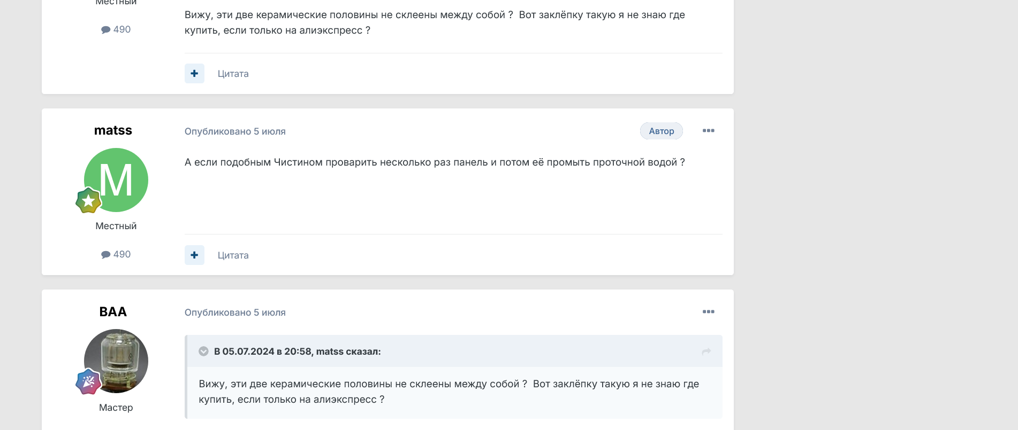Click the Автор badge on matss's post

[661, 131]
